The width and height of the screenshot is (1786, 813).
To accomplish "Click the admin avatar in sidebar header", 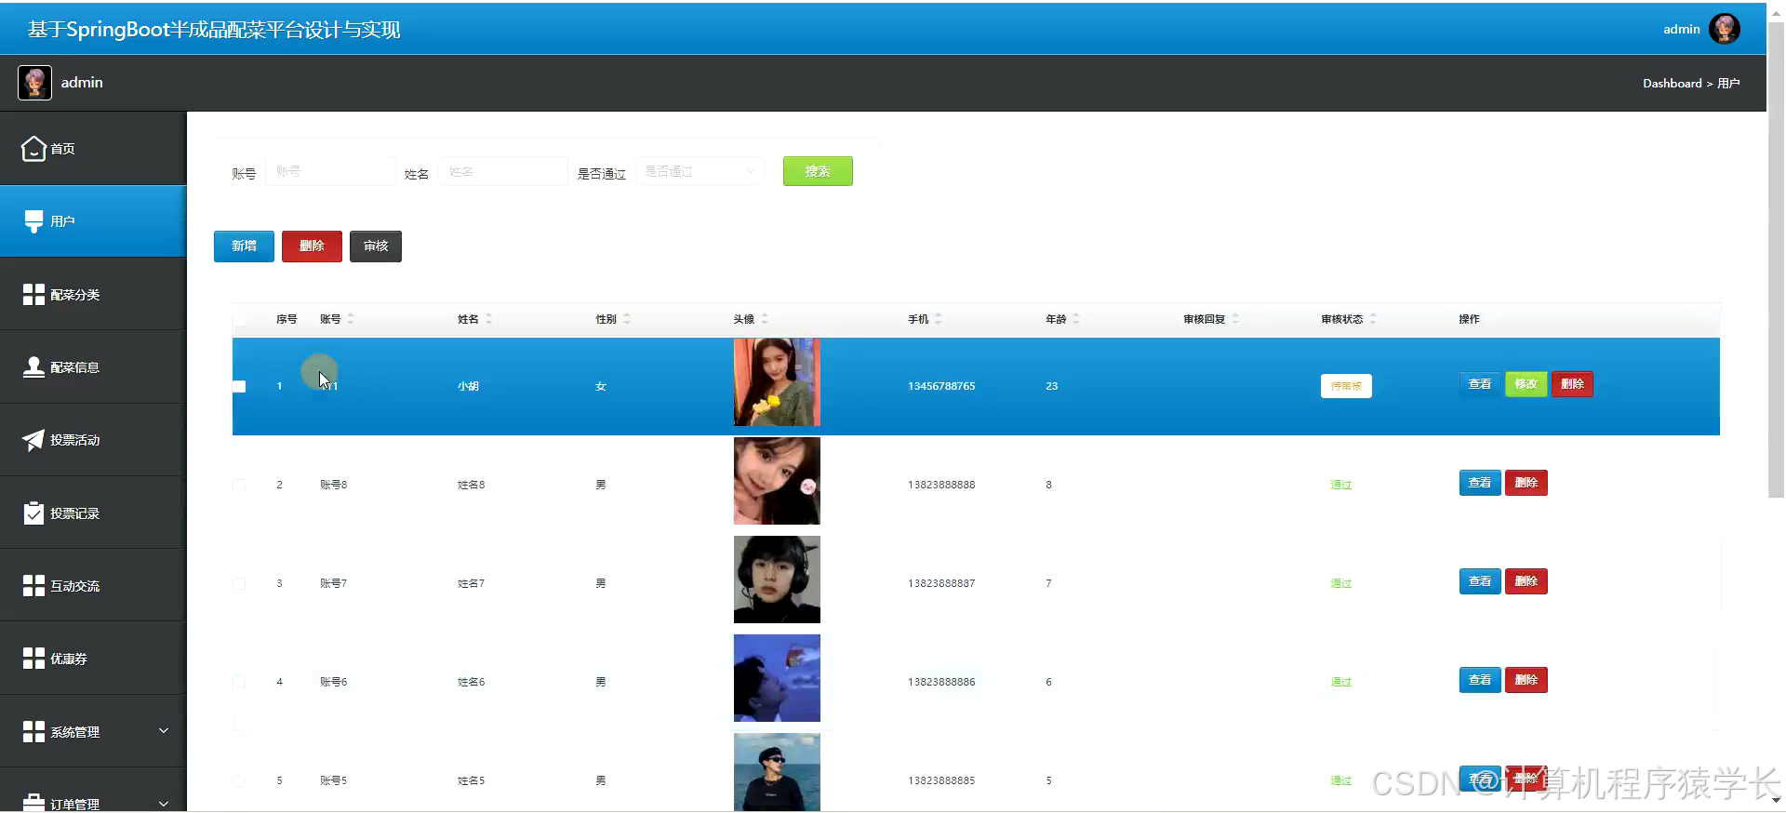I will pos(34,83).
